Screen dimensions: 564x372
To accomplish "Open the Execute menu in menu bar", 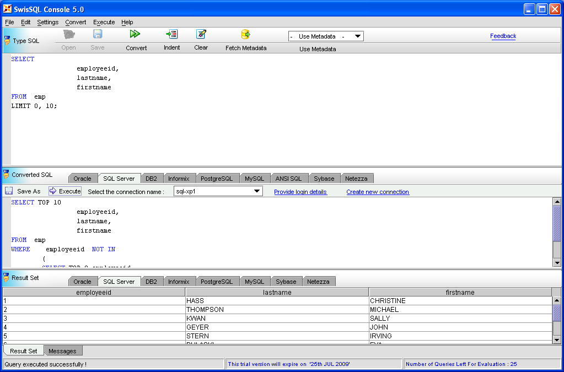I will click(104, 22).
